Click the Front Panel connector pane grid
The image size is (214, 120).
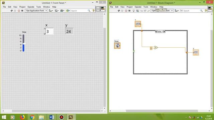click(98, 9)
